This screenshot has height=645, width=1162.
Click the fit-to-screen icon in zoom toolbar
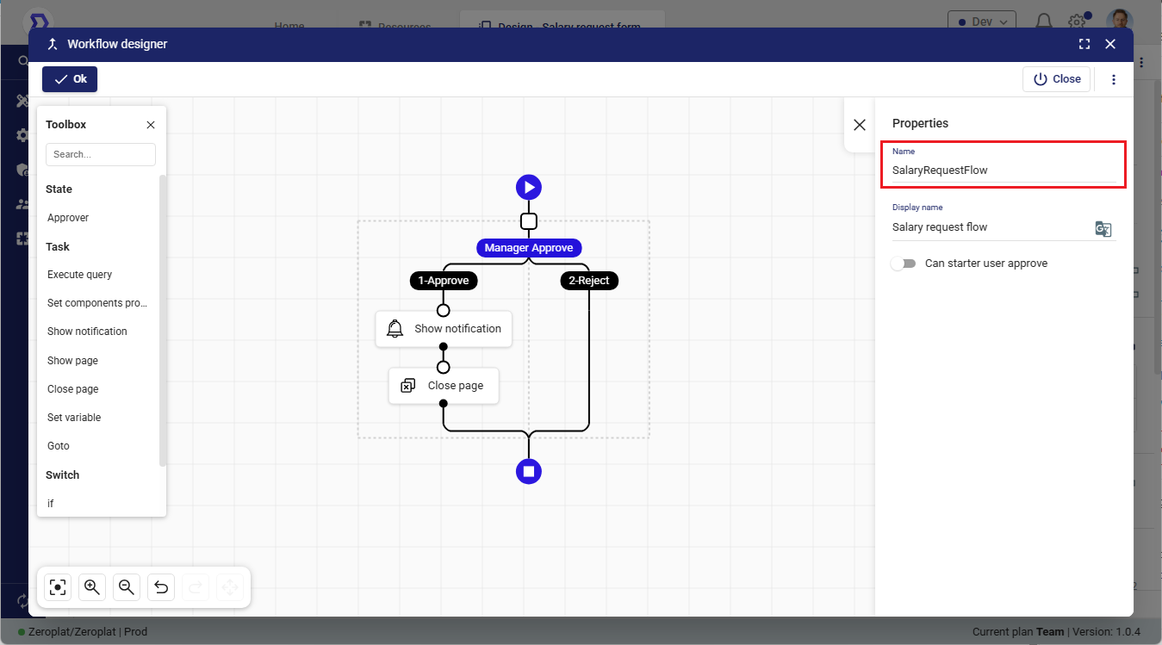tap(58, 587)
